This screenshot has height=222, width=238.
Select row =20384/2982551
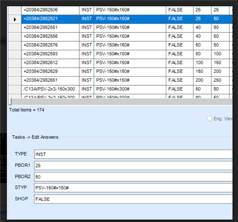coord(120,28)
